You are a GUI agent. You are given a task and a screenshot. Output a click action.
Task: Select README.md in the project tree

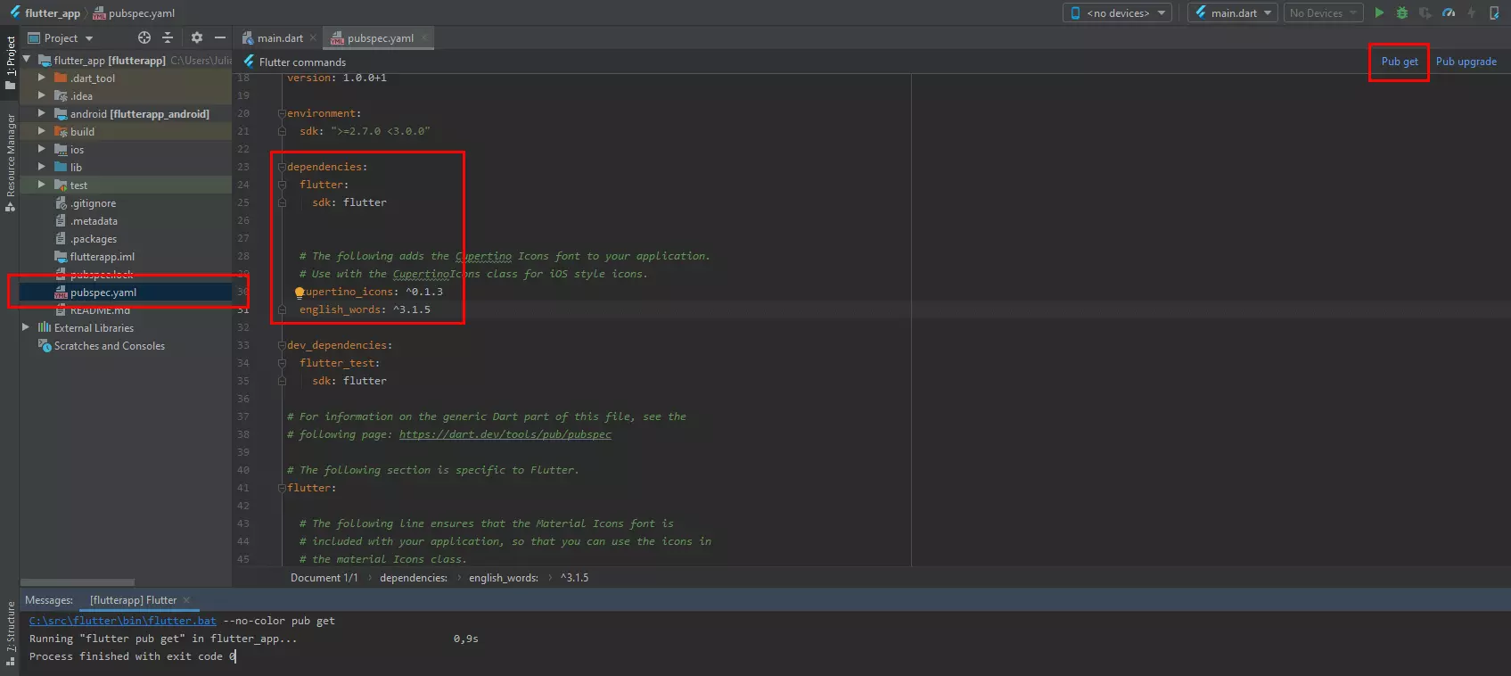coord(126,310)
